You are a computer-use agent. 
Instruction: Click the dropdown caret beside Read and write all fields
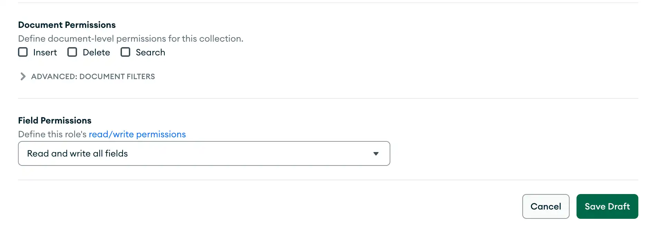click(376, 153)
